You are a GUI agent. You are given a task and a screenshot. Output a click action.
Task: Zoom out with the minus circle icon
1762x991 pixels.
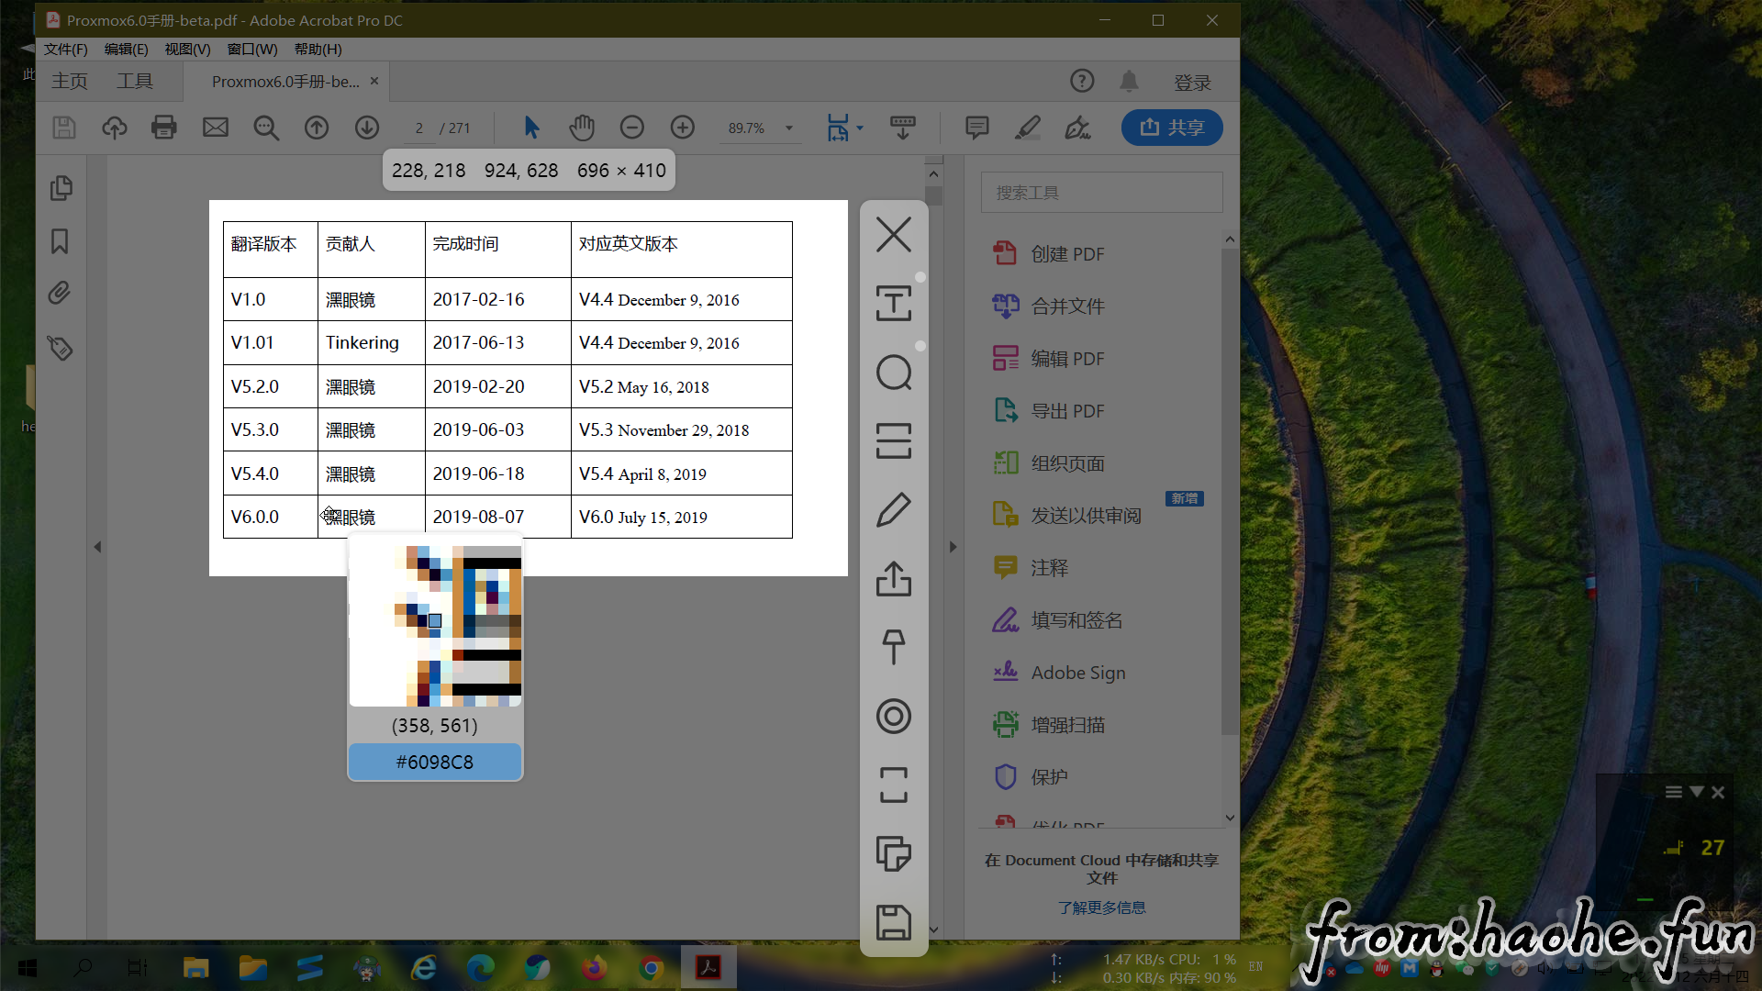pos(632,128)
